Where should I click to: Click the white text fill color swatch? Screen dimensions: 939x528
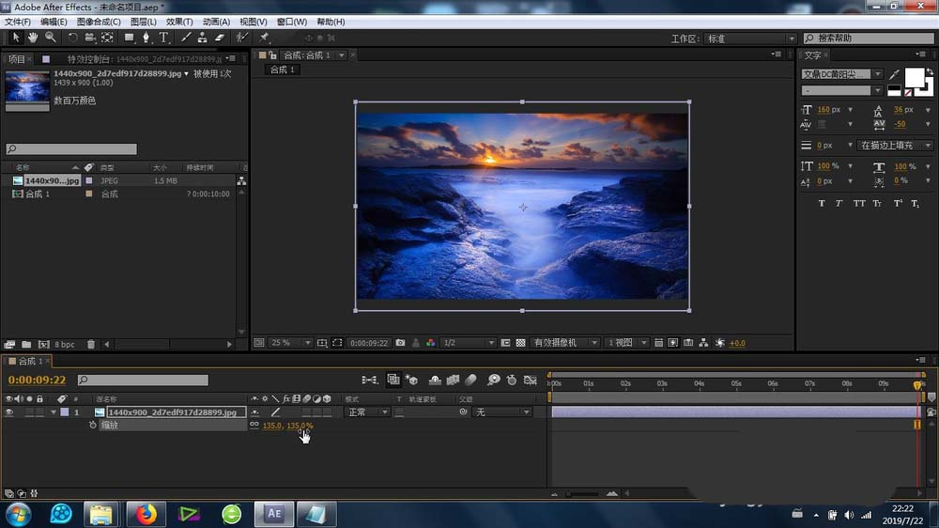(x=914, y=76)
